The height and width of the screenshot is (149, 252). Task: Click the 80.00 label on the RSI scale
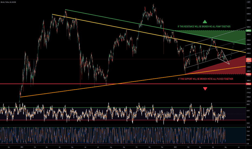pyautogui.click(x=248, y=104)
